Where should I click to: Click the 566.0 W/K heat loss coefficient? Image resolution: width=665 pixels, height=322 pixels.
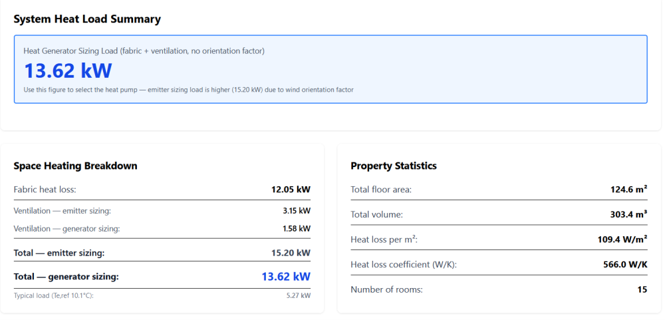coord(625,265)
